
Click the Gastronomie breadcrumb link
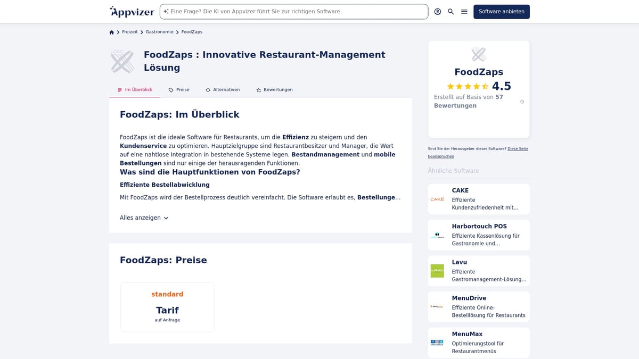click(x=159, y=32)
